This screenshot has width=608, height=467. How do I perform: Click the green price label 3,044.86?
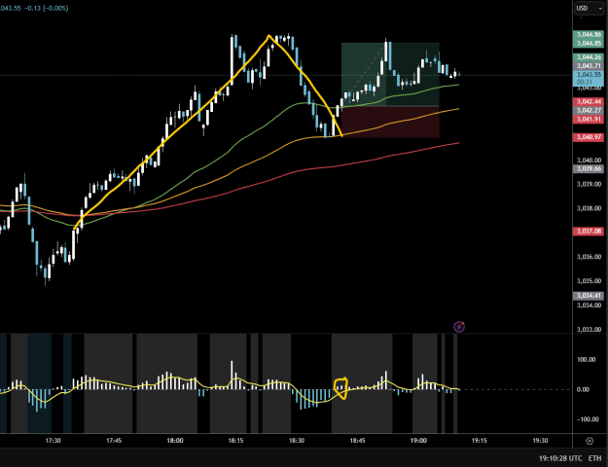[x=589, y=34]
